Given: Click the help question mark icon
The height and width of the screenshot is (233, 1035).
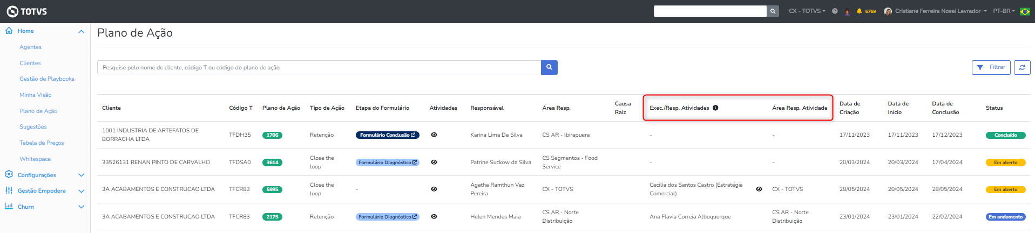Looking at the screenshot, I should pos(835,11).
